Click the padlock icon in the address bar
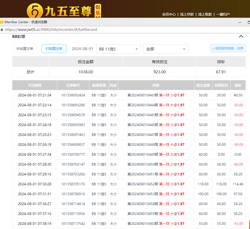250x229 pixels. pyautogui.click(x=2, y=30)
